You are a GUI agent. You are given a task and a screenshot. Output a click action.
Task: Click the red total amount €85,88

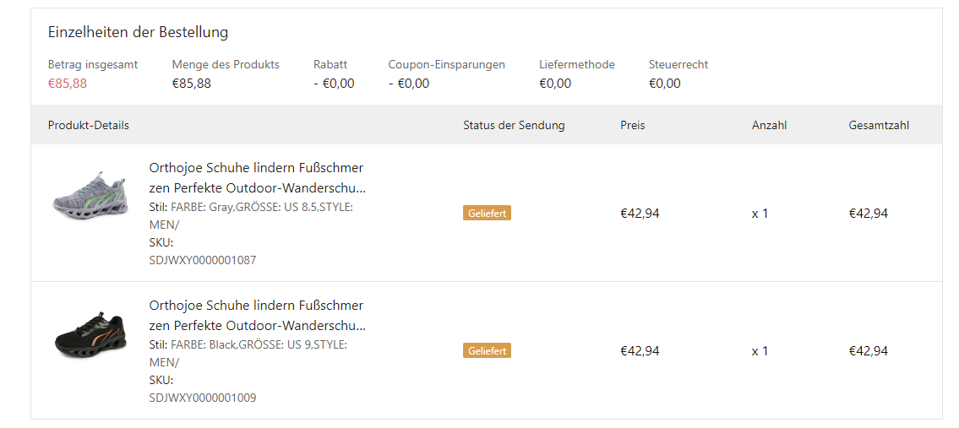68,84
